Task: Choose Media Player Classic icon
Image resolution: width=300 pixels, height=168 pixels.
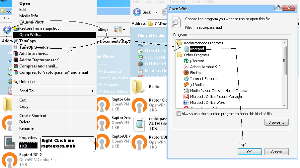Action: [186, 91]
